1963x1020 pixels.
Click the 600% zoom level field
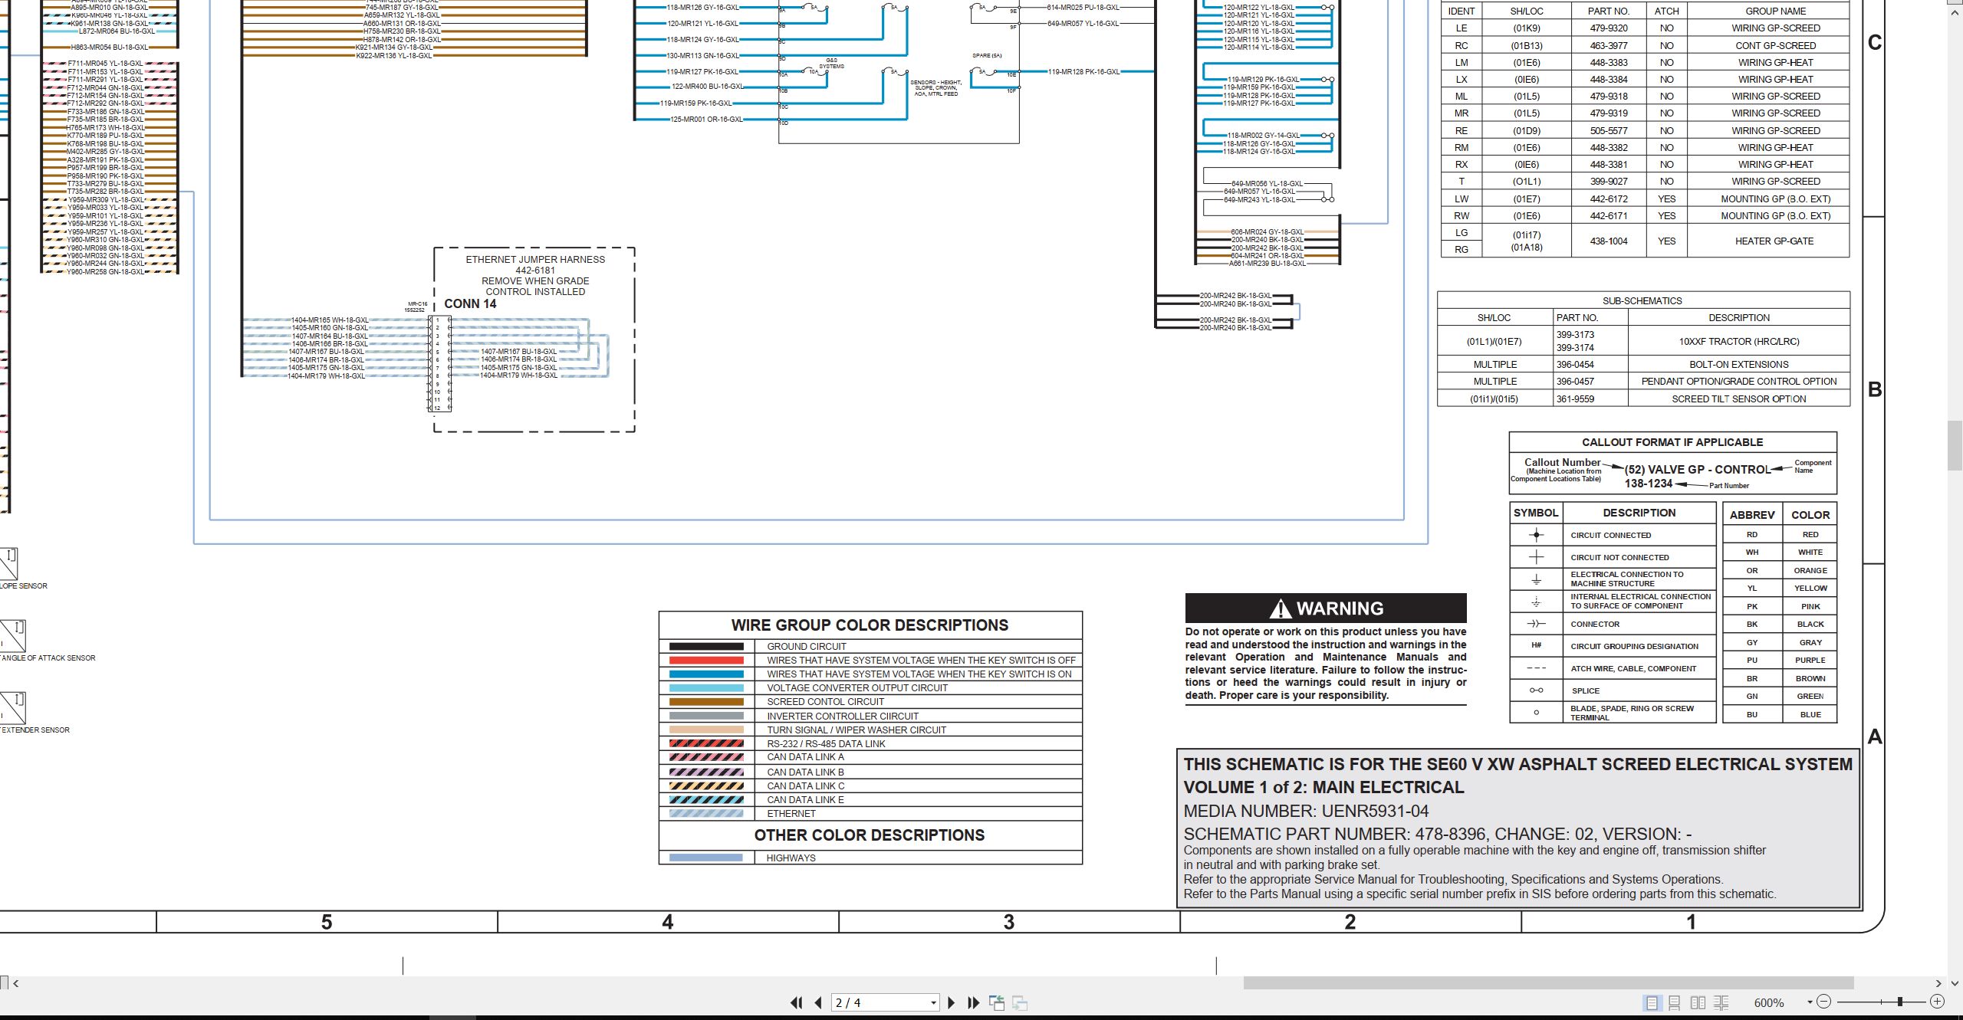click(x=1769, y=1002)
